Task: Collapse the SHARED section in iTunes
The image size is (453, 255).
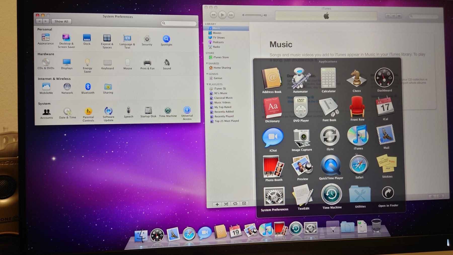Action: click(207, 63)
